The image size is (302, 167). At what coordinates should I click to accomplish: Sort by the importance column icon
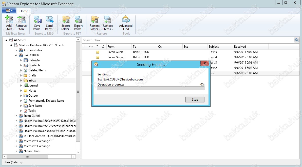(85, 47)
